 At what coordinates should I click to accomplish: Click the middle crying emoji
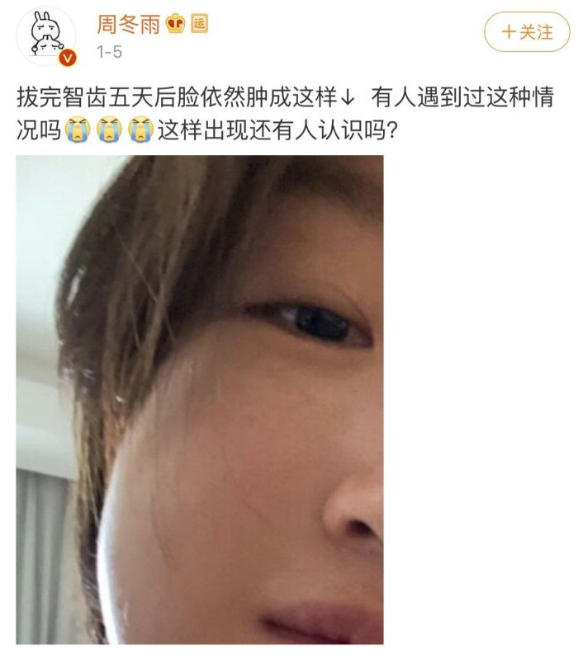[110, 129]
